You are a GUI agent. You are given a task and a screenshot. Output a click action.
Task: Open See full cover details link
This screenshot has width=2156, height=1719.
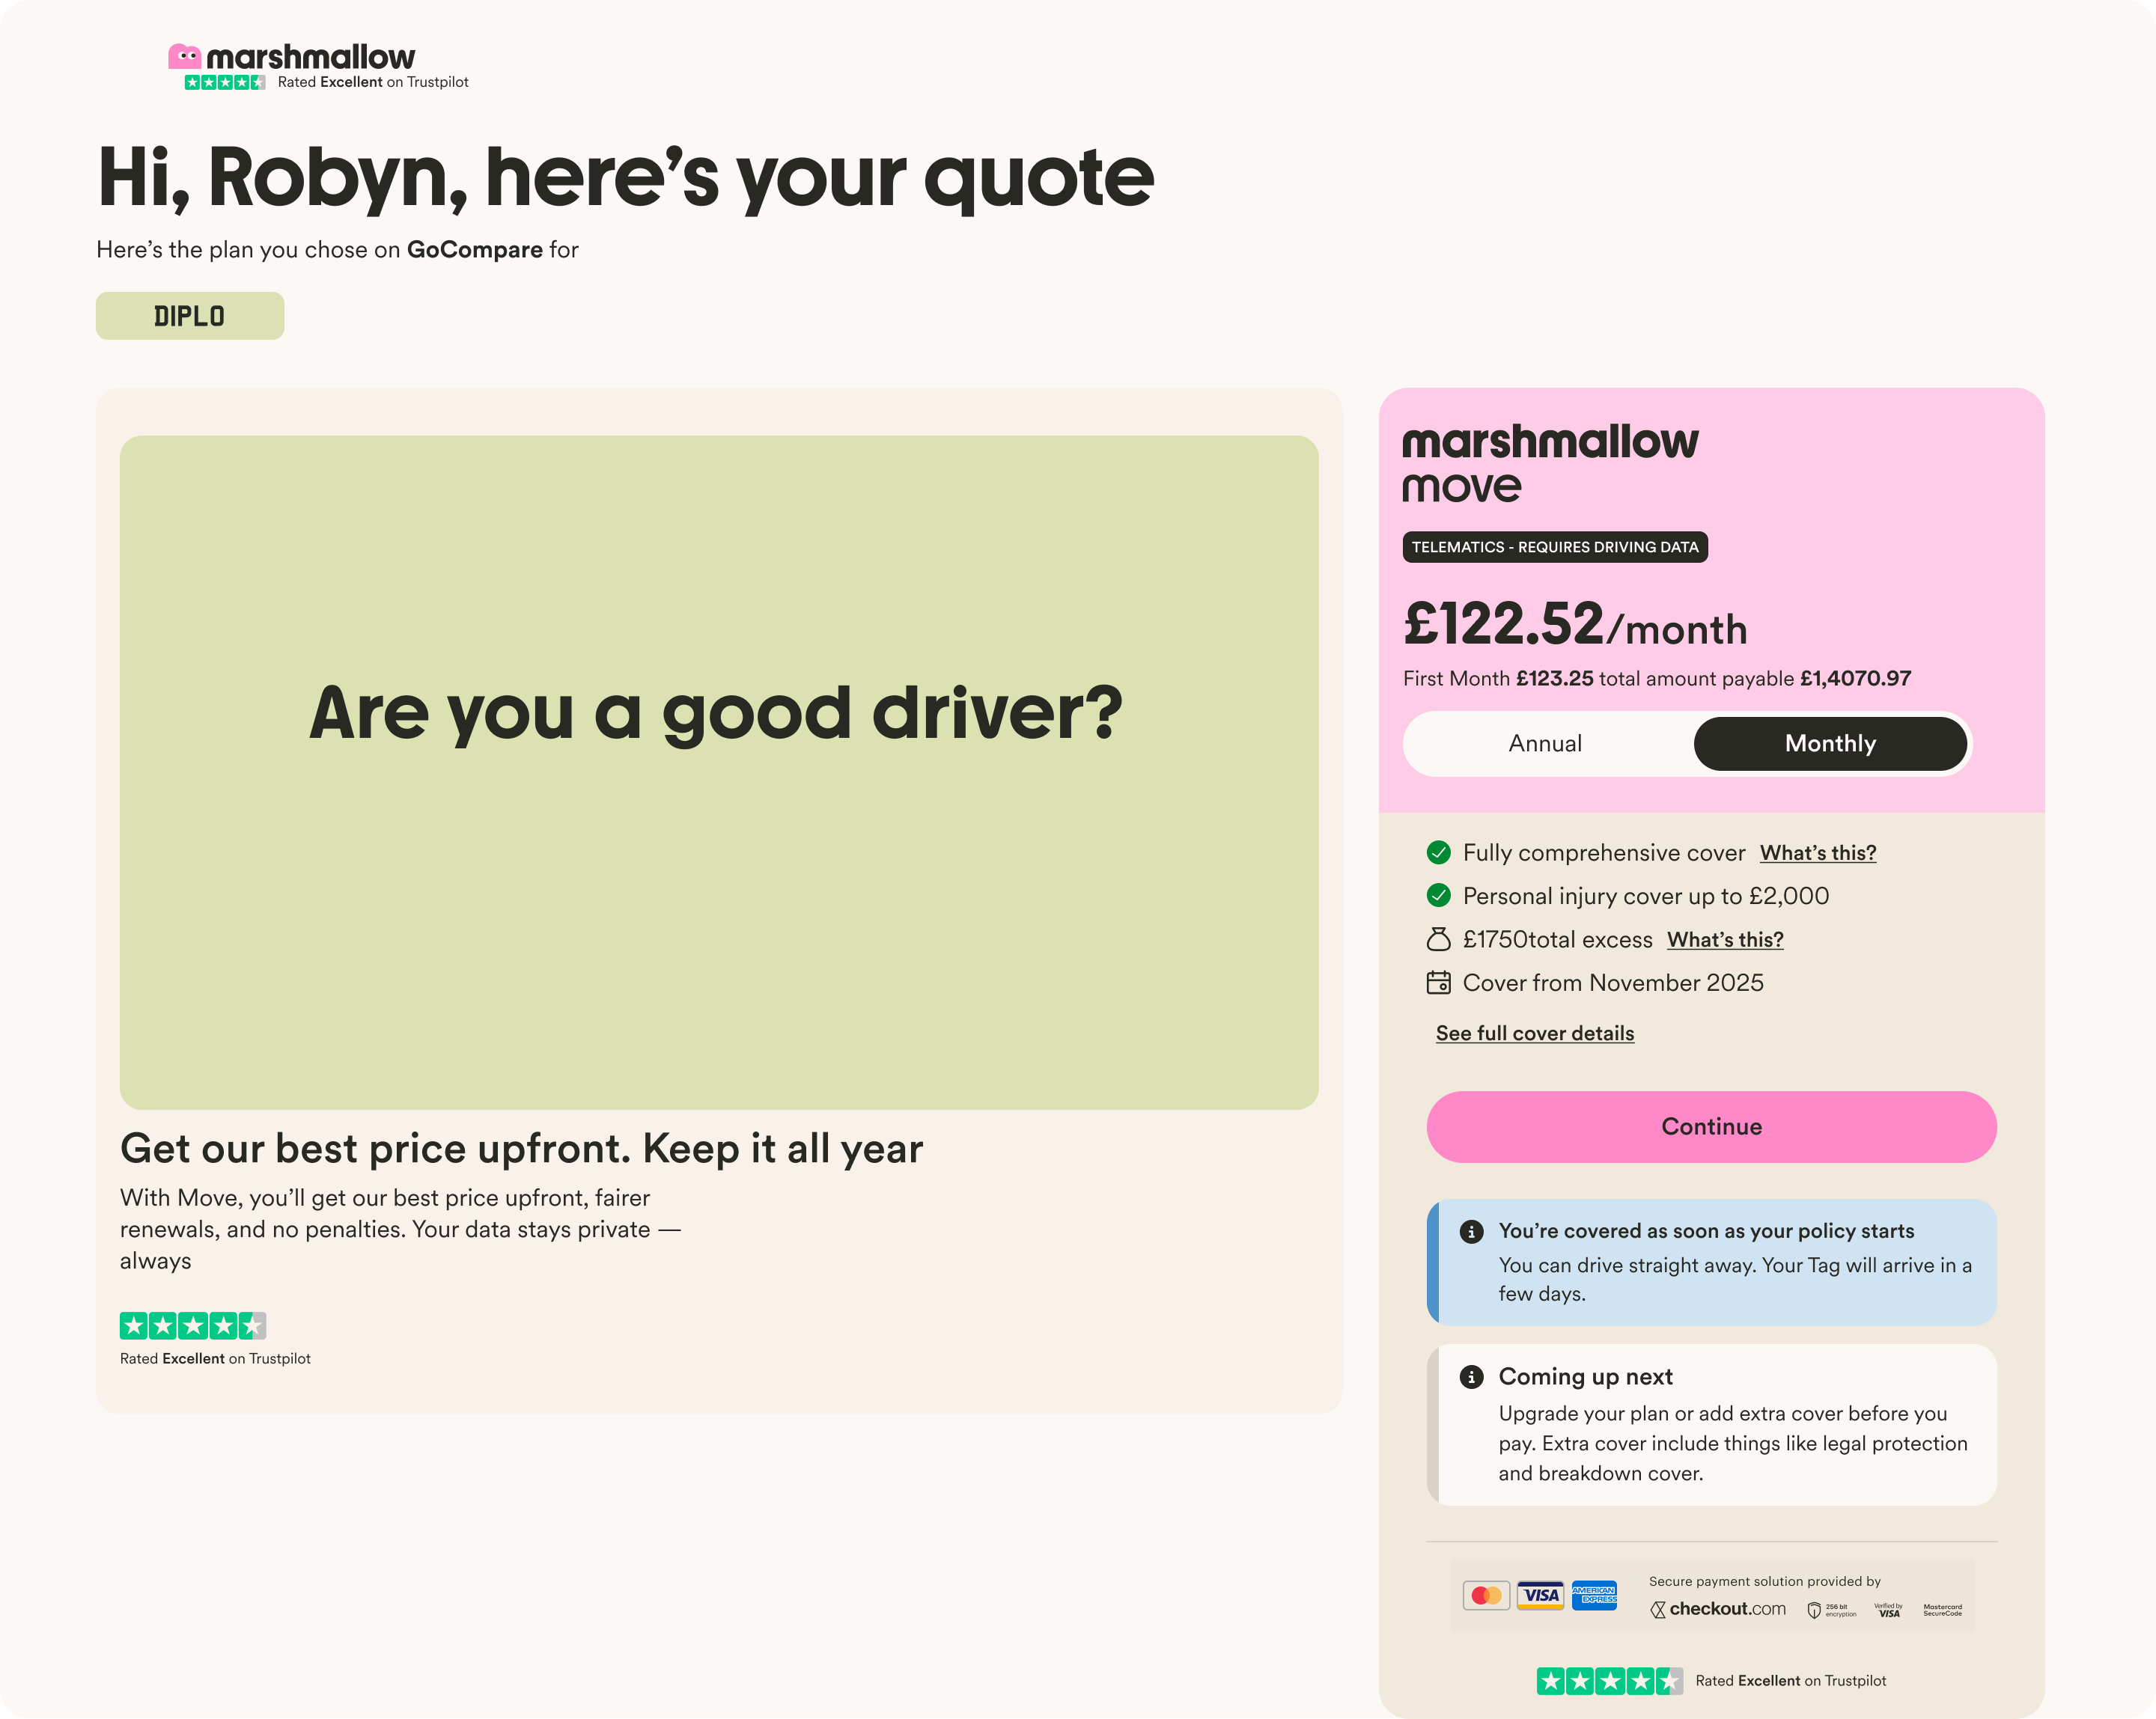(x=1535, y=1033)
